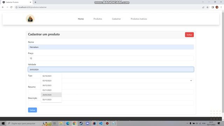Go back with the browser back arrow
The image size is (224, 126).
(3, 7)
